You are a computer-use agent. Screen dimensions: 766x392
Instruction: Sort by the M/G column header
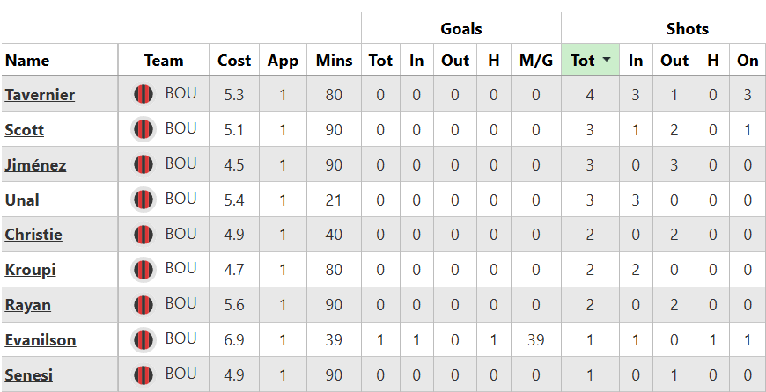[535, 61]
